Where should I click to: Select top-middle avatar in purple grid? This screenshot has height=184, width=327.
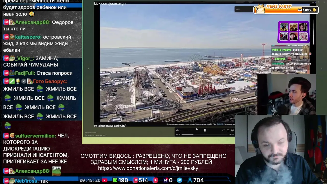[x=294, y=27]
